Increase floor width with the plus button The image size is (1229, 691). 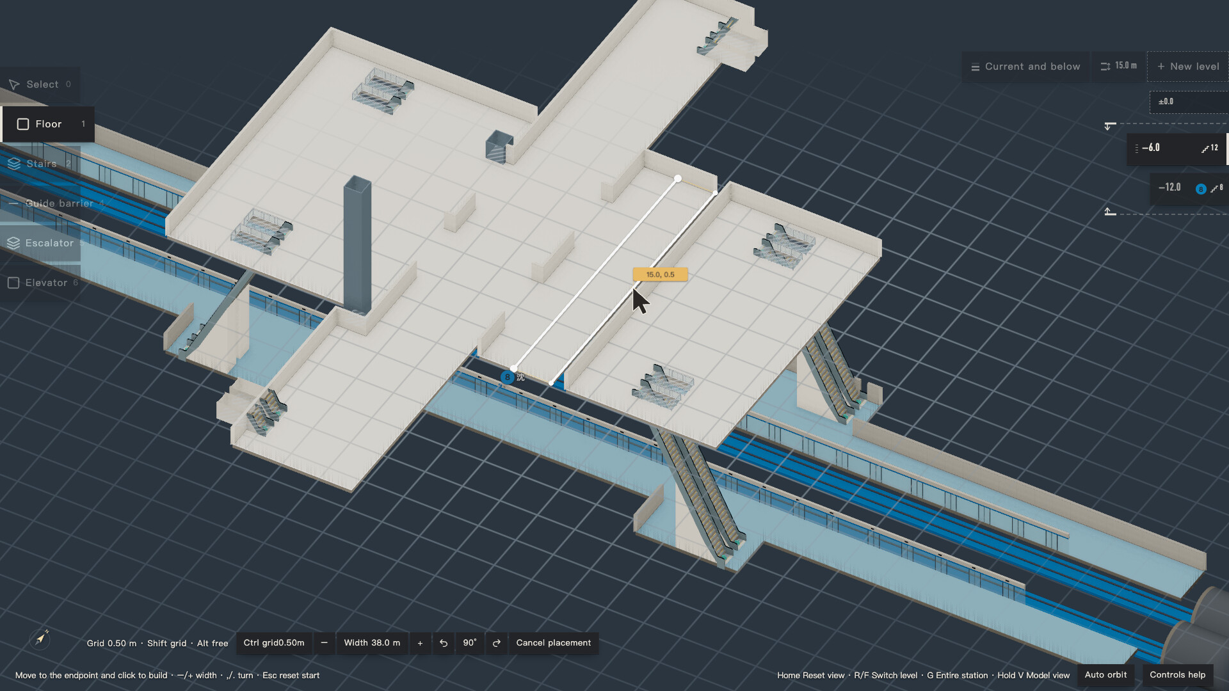click(x=420, y=643)
